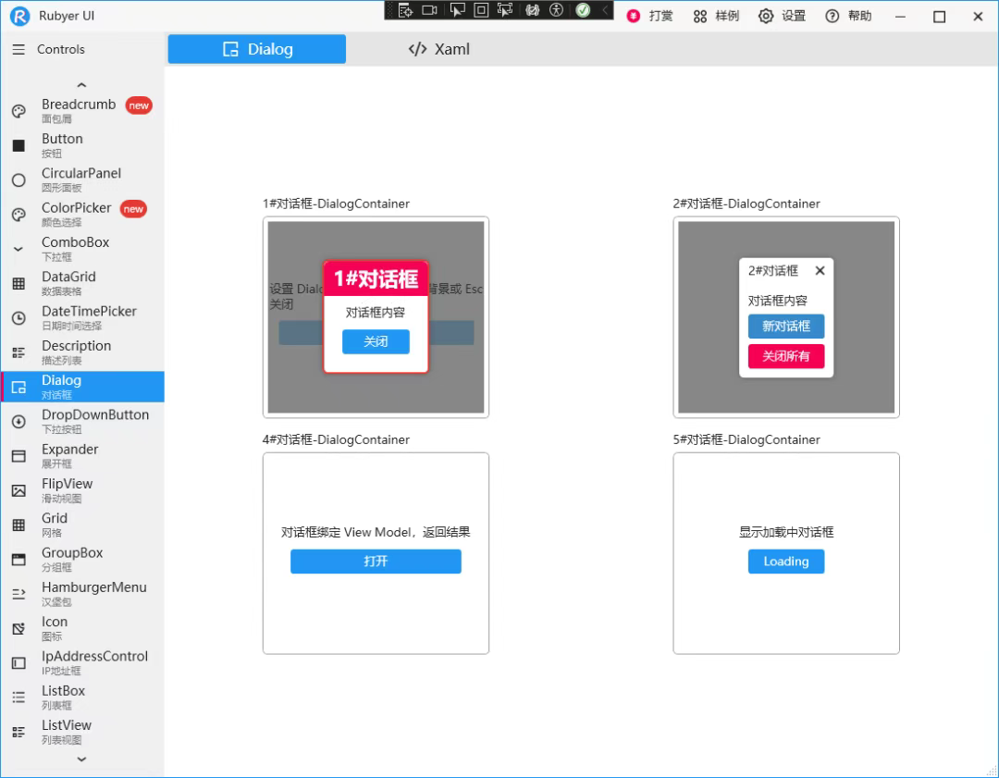The image size is (999, 778).
Task: Select Breadcrumb in the controls list
Action: coord(82,111)
